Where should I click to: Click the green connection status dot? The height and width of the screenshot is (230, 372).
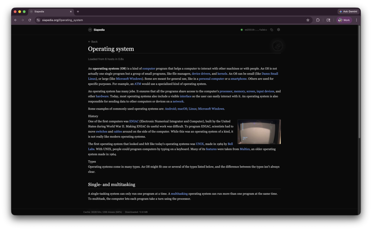(x=242, y=30)
